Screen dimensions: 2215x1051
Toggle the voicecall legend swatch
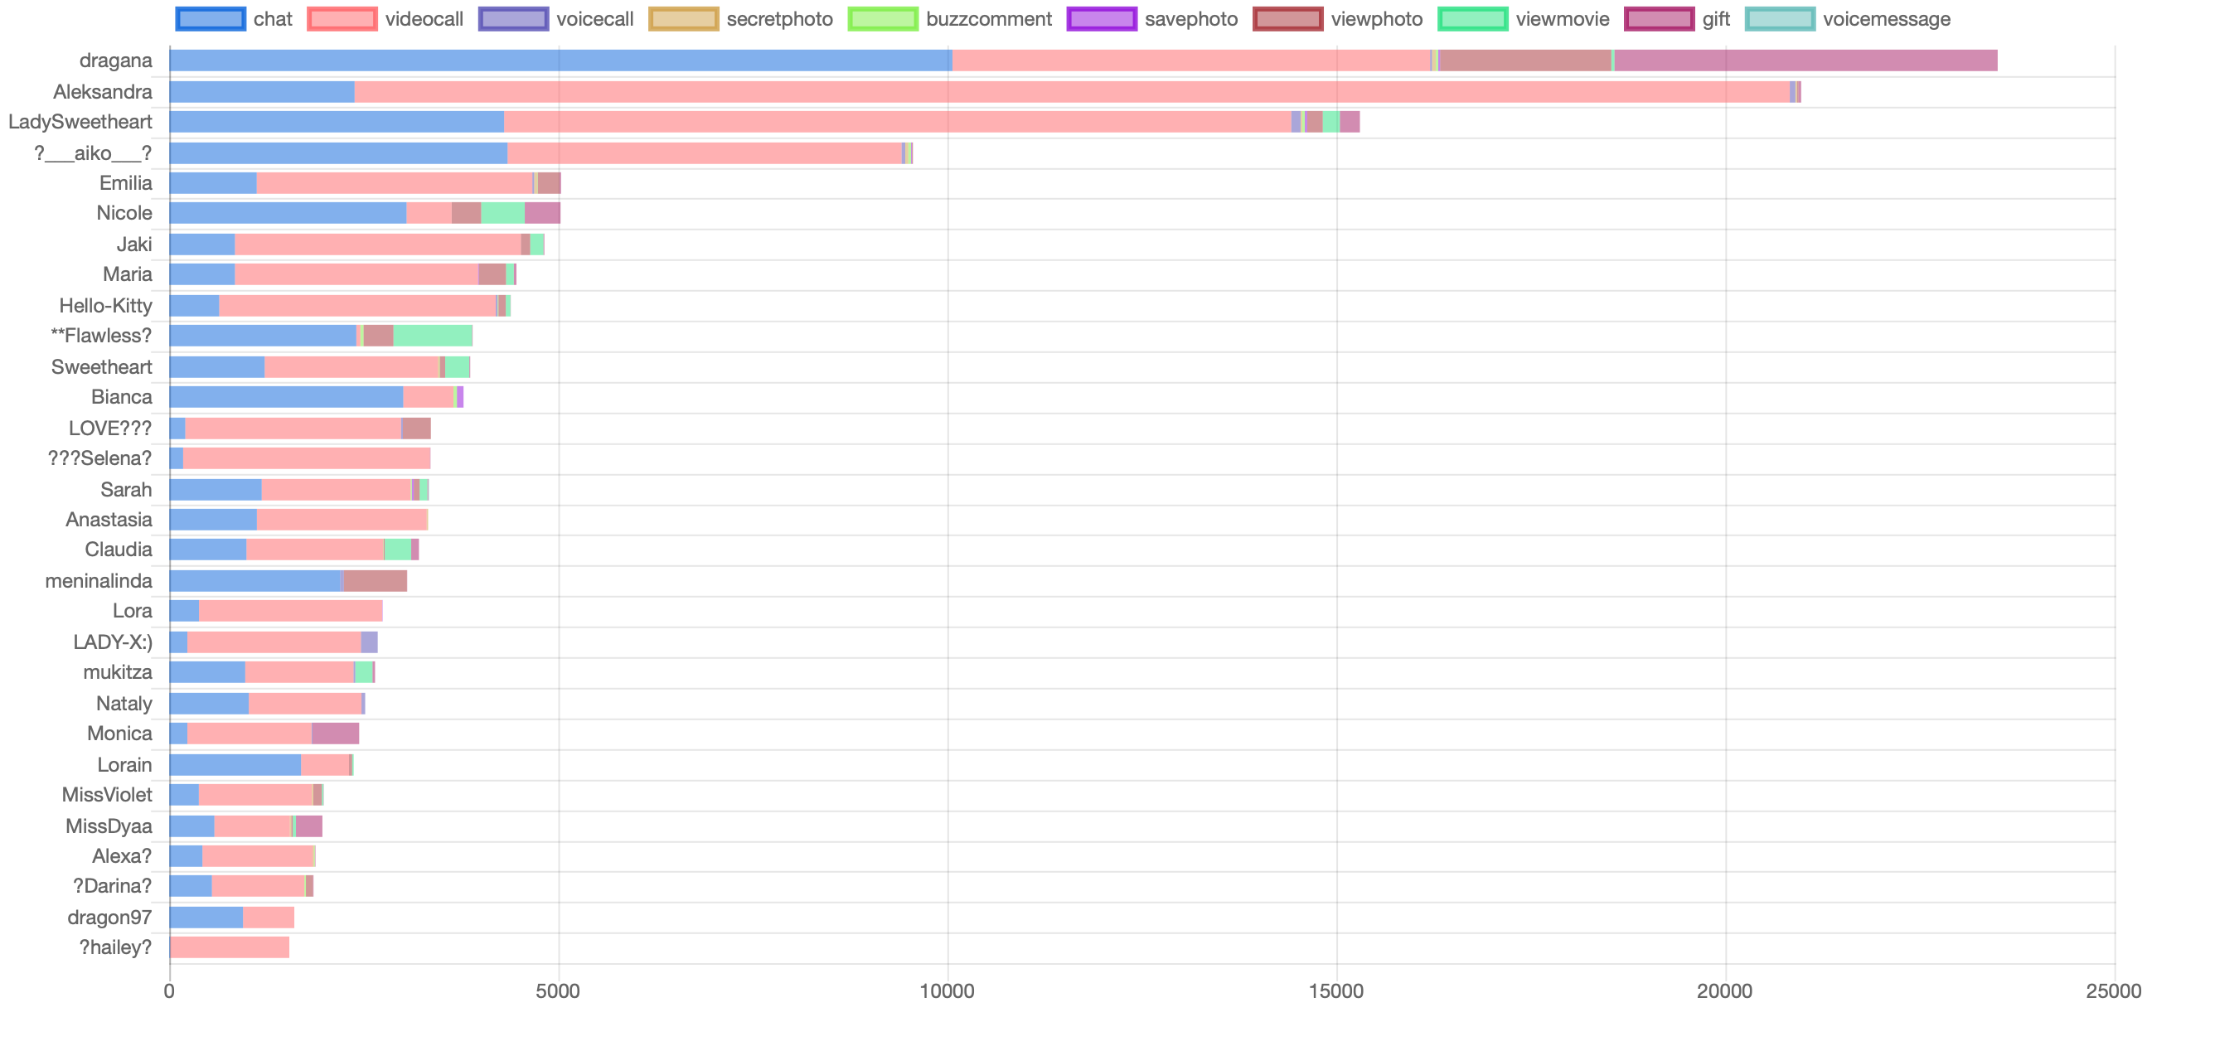pos(513,19)
